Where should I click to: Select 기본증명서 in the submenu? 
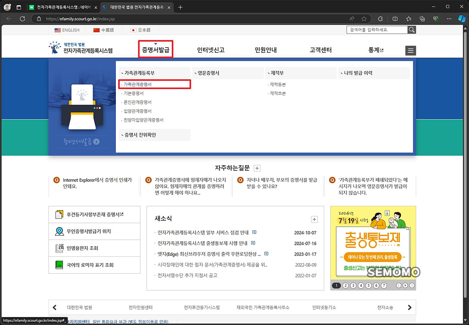(133, 93)
